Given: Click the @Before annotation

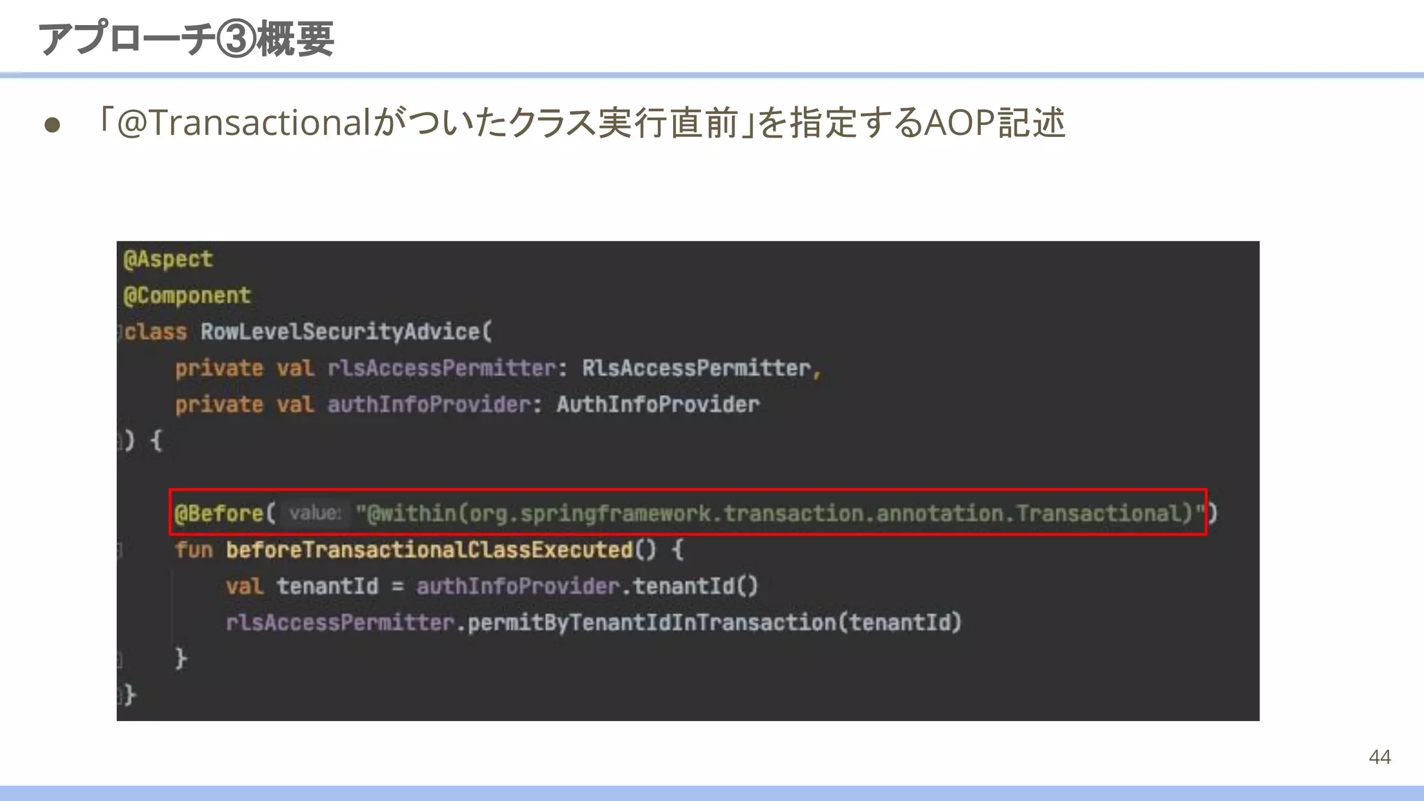Looking at the screenshot, I should [x=218, y=514].
